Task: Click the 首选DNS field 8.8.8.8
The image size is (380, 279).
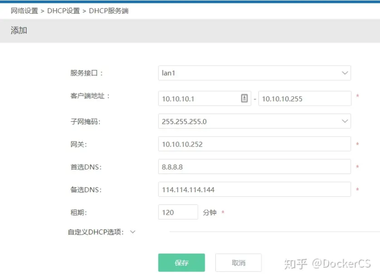Action: point(254,167)
